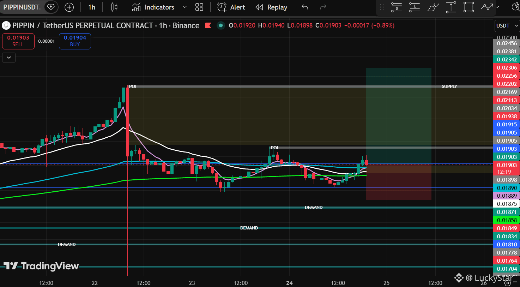
Task: Start Bar Replay mode
Action: click(271, 7)
